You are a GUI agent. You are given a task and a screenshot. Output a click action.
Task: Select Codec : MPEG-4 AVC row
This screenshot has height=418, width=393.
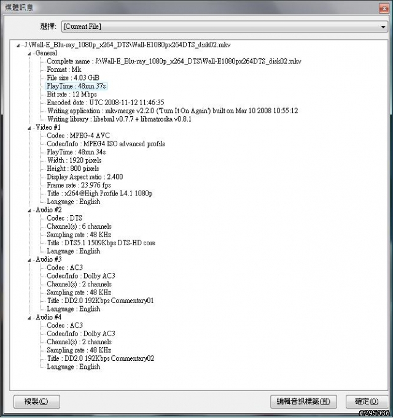[x=78, y=136]
